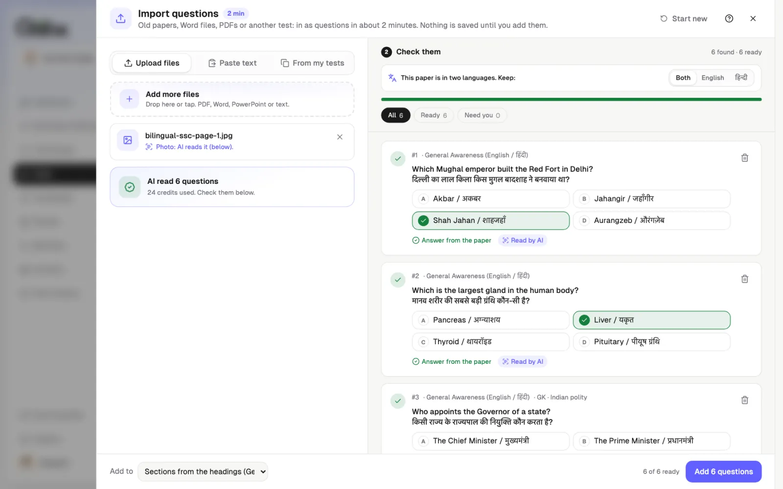Filter by Ready 6 questions
This screenshot has width=783, height=489.
[x=434, y=115]
